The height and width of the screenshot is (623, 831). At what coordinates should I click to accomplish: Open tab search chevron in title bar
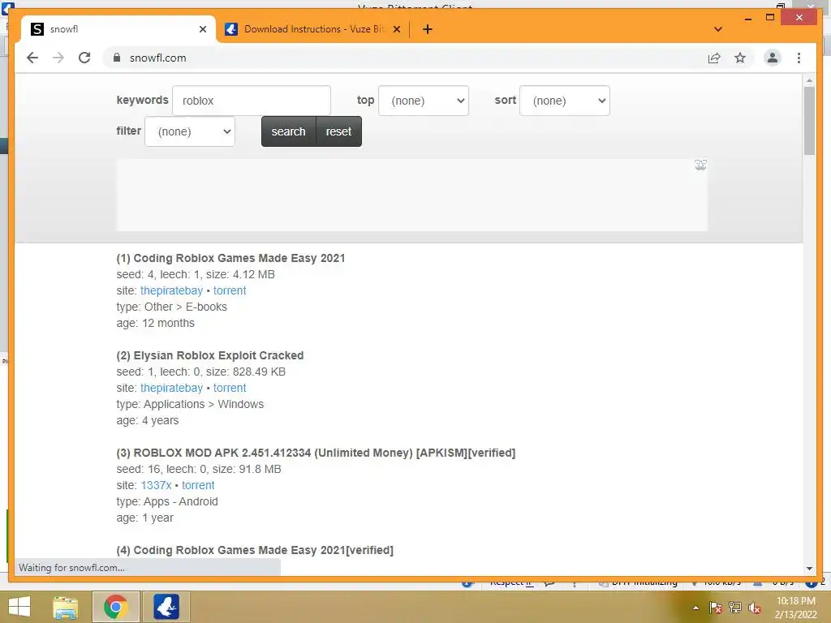coord(718,29)
